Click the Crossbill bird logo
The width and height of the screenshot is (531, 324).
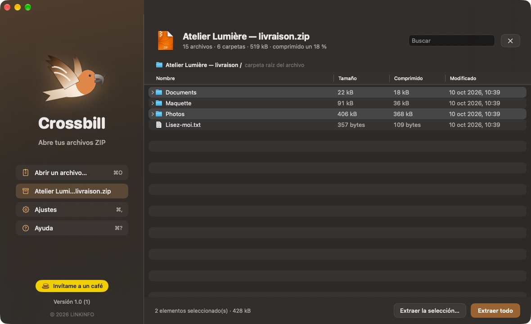coord(73,79)
